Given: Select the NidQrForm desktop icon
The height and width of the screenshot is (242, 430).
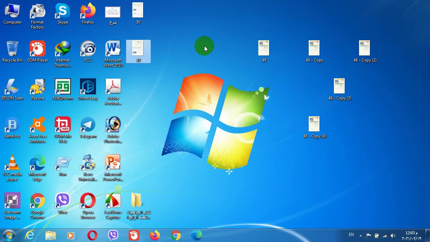Looking at the screenshot, I should [x=62, y=90].
